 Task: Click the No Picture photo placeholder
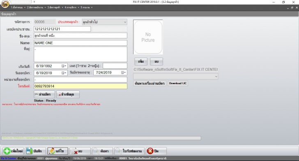148,37
